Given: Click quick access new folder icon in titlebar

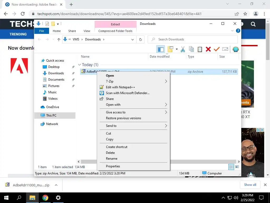Looking at the screenshot, I should [x=53, y=24].
